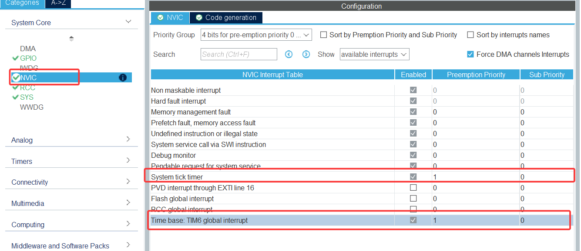The image size is (581, 251).
Task: Expand the Multimedia category
Action: point(128,202)
